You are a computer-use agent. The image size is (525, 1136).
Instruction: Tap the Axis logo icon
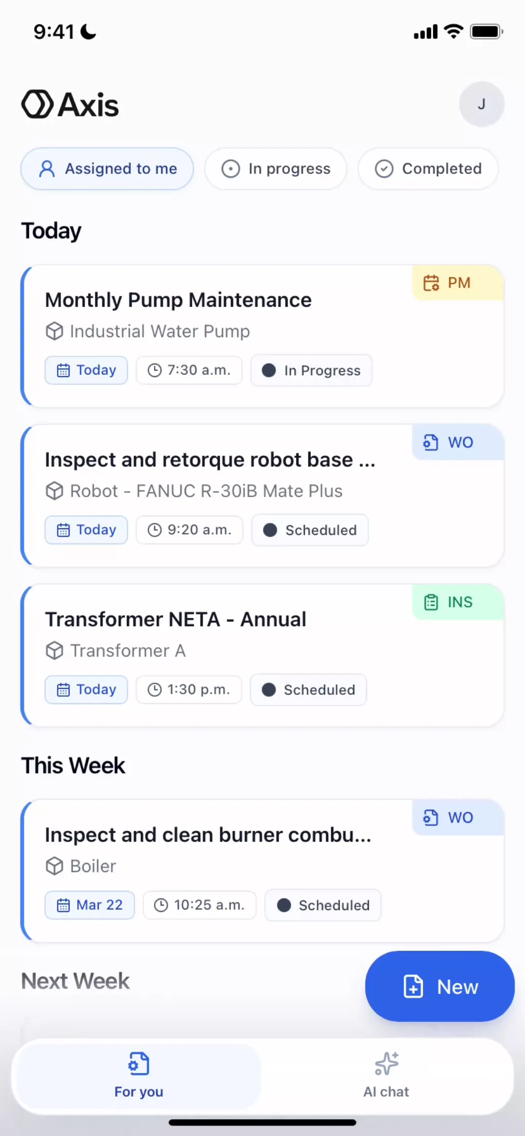(x=37, y=104)
